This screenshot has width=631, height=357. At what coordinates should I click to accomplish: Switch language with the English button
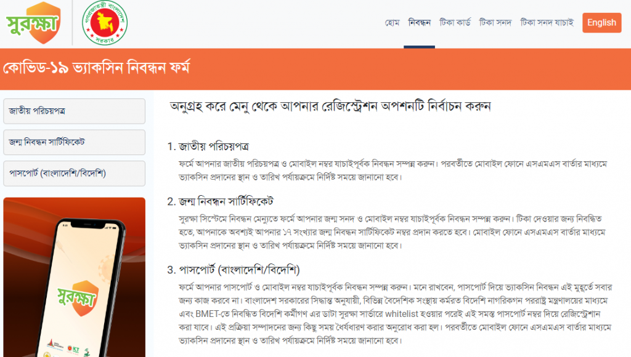tap(601, 23)
